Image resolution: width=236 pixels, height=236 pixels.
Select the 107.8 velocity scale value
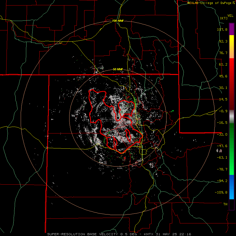tap(222, 29)
